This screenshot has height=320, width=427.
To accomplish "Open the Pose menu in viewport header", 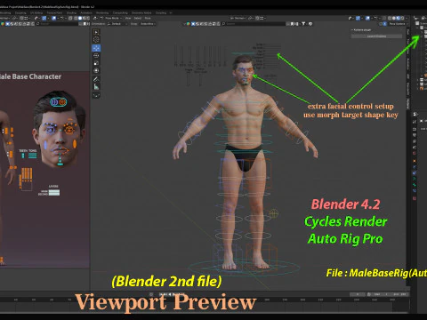I will [148, 18].
